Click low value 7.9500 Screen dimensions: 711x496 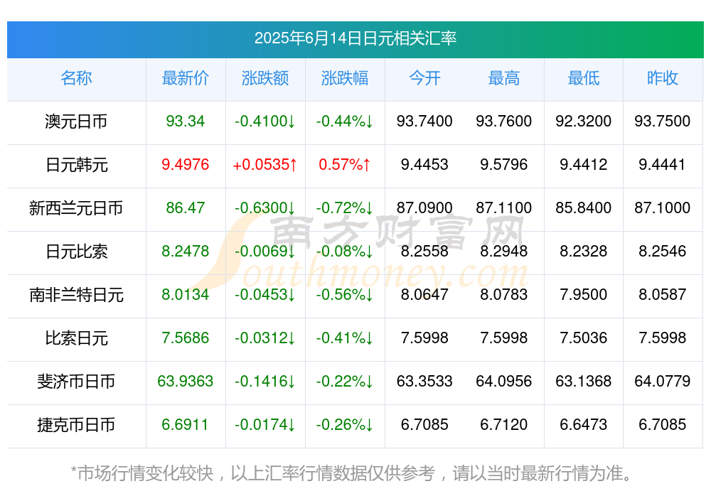tap(584, 294)
